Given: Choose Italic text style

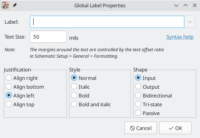Looking at the screenshot, I should (81, 87).
